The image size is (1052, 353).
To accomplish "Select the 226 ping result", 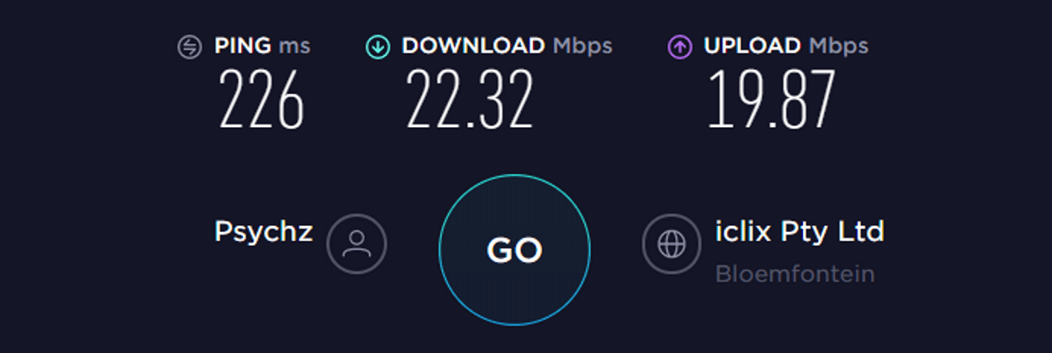I will (x=261, y=98).
